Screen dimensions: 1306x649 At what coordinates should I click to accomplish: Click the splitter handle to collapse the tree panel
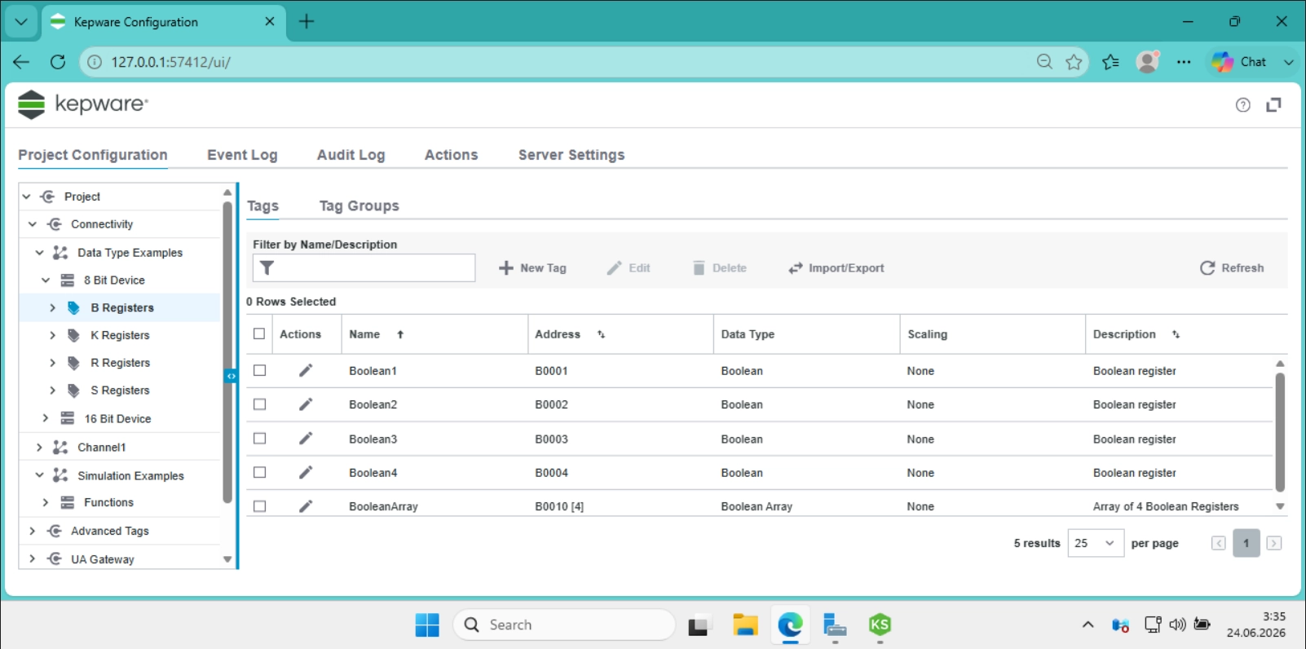click(x=231, y=376)
